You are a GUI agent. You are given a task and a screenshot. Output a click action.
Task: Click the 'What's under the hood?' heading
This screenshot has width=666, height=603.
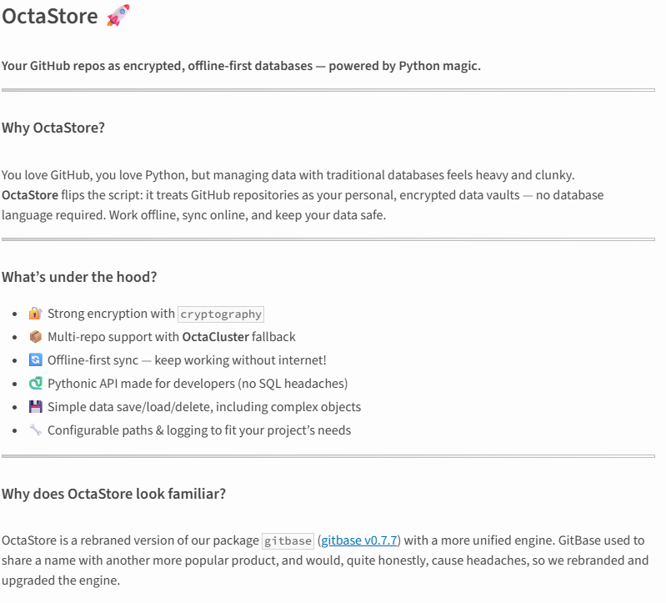tap(79, 277)
